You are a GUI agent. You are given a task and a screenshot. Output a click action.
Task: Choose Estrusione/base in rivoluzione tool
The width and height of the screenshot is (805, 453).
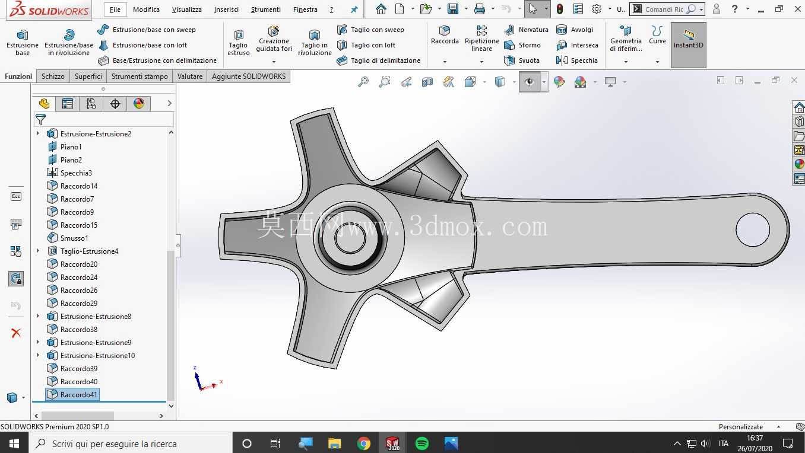[69, 42]
